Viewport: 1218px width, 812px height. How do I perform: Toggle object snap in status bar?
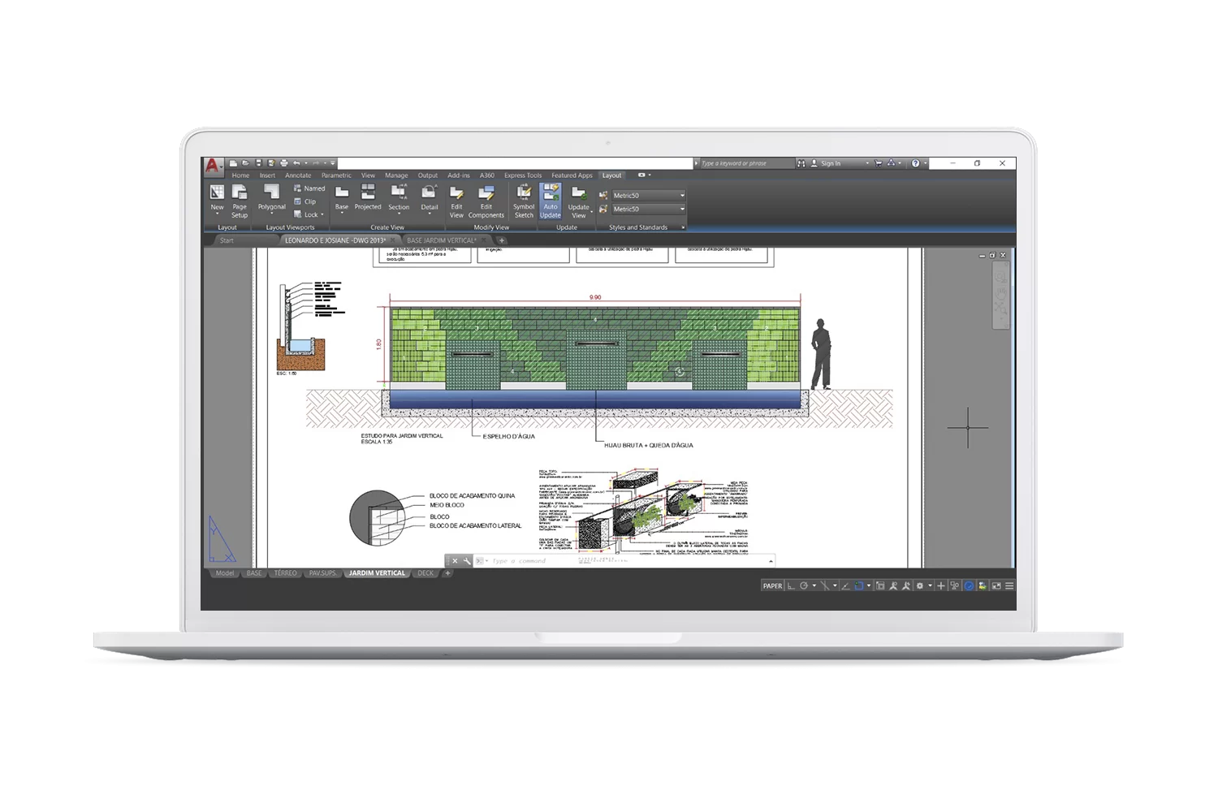[x=858, y=585]
